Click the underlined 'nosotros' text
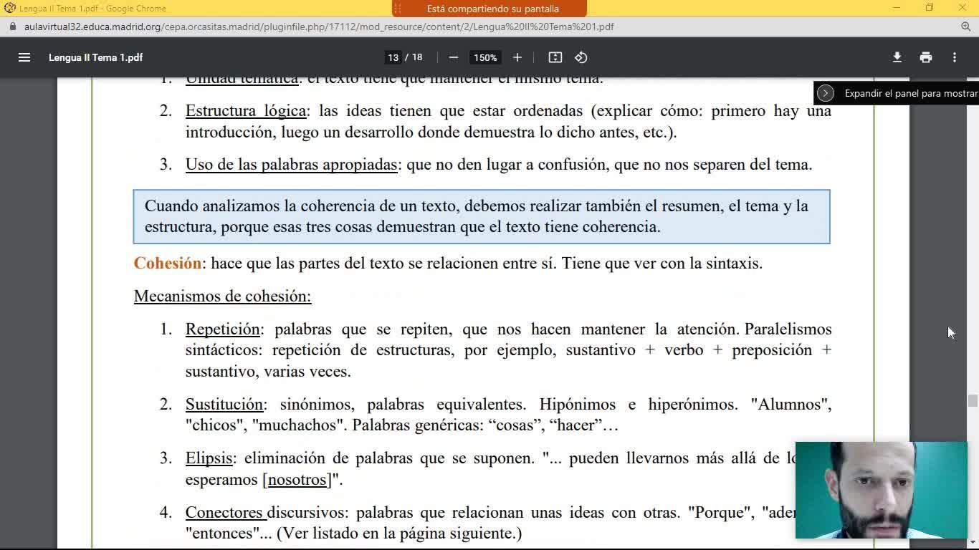979x550 pixels. coord(297,480)
